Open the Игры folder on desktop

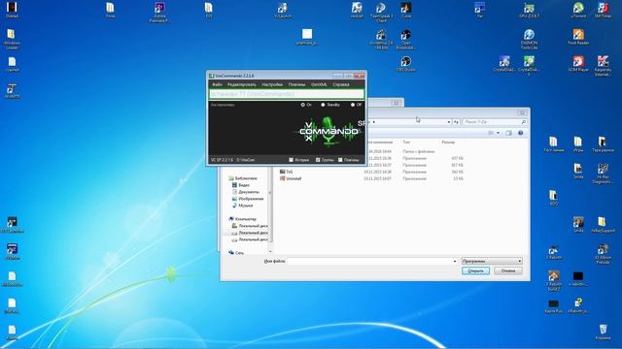(578, 144)
